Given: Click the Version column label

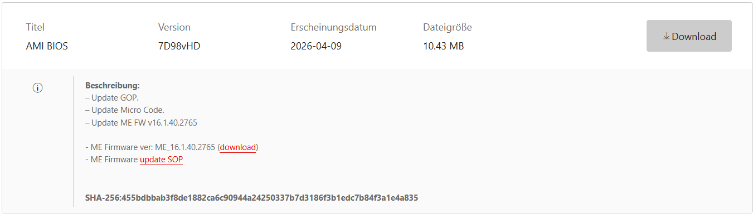Looking at the screenshot, I should (x=174, y=27).
